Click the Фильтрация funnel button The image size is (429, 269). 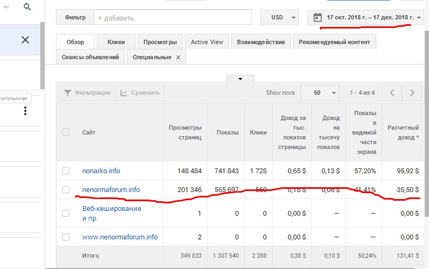click(x=87, y=93)
